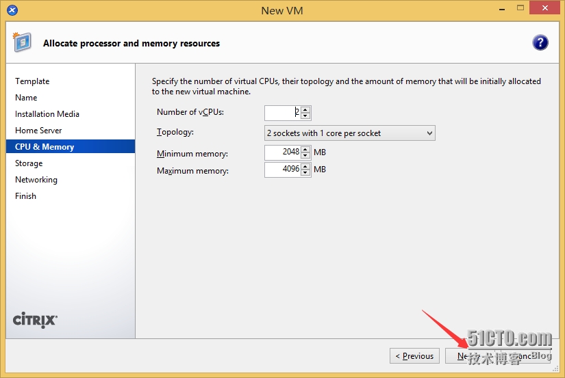
Task: Go to the Name step
Action: pos(26,98)
